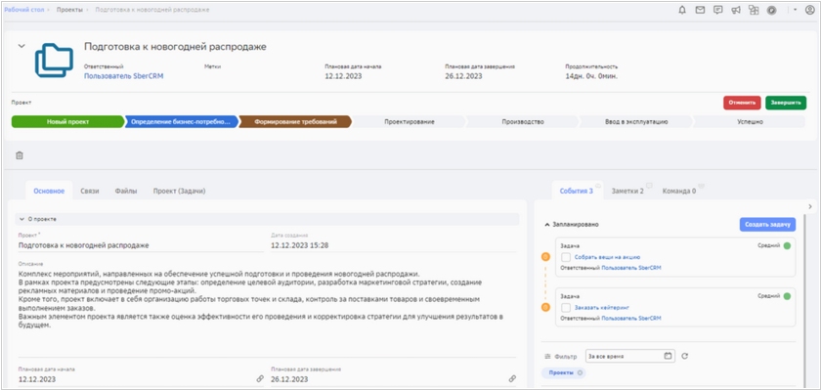Open responsible user link in Собрать вещи task
821x390 pixels.
point(630,268)
